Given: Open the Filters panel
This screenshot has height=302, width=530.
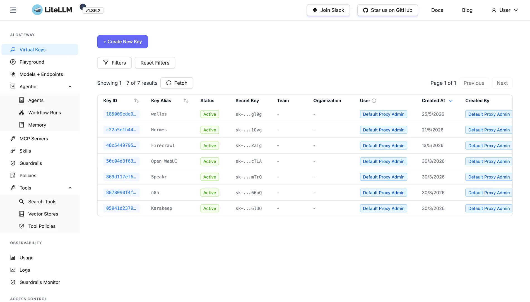Looking at the screenshot, I should pos(114,63).
